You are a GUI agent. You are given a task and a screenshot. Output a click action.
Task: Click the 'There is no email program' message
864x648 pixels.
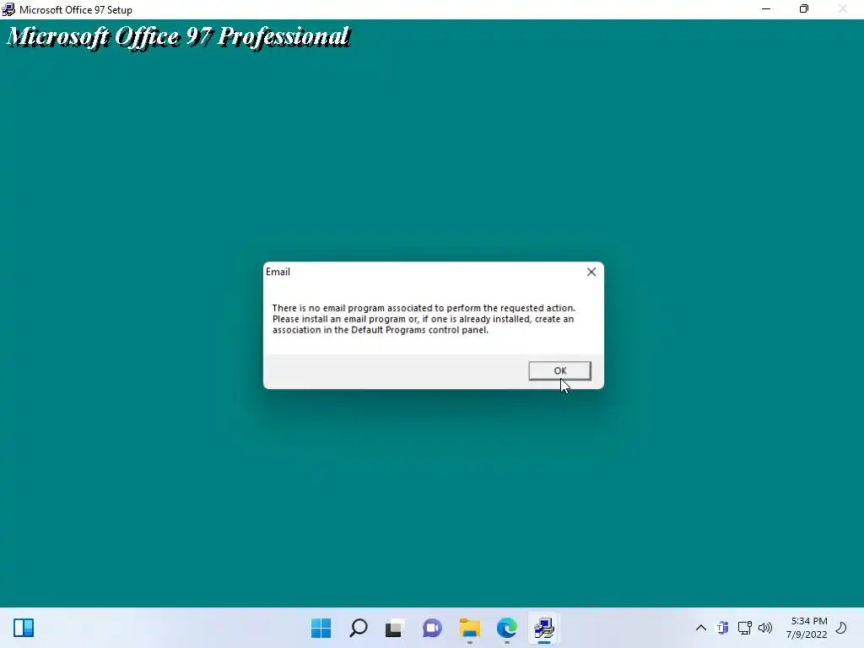point(424,319)
